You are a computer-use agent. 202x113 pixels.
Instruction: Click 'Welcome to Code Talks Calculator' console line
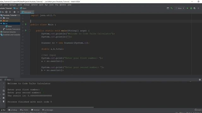(x=29, y=83)
